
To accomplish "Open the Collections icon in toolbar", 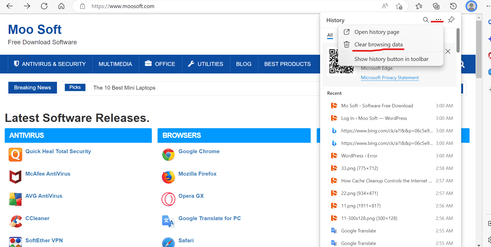I will pyautogui.click(x=436, y=6).
